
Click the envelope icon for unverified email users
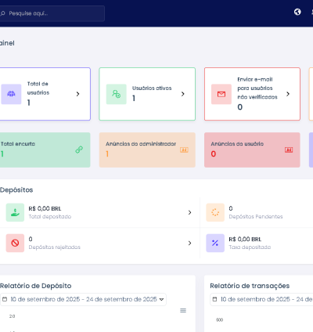221,94
